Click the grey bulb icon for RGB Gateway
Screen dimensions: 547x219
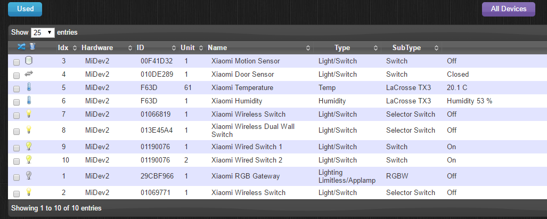pos(29,176)
